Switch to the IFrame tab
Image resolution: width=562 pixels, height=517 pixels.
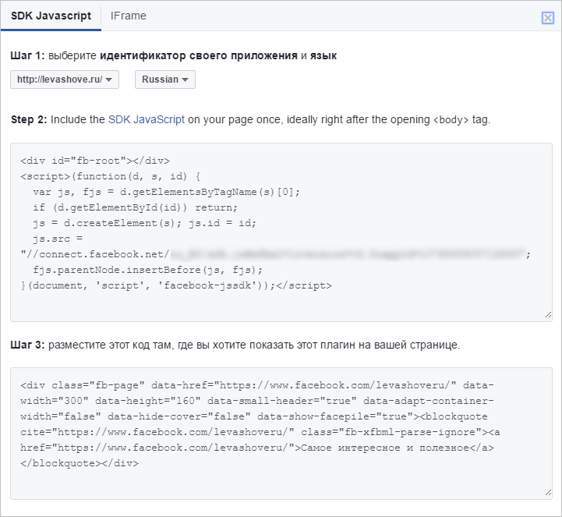[129, 16]
